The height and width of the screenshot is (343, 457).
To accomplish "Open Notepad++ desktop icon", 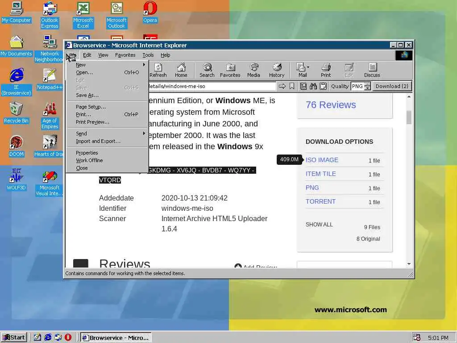I will tap(50, 79).
